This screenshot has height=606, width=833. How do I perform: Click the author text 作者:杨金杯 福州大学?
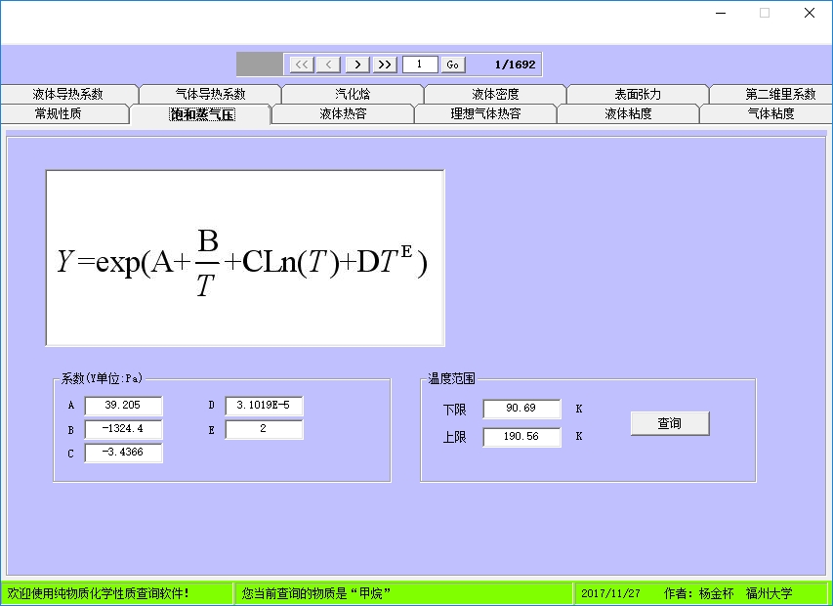coord(728,593)
